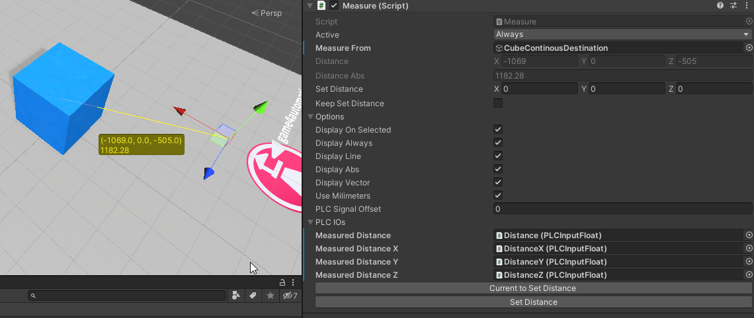
Task: Open Measure script help reference
Action: pyautogui.click(x=720, y=6)
